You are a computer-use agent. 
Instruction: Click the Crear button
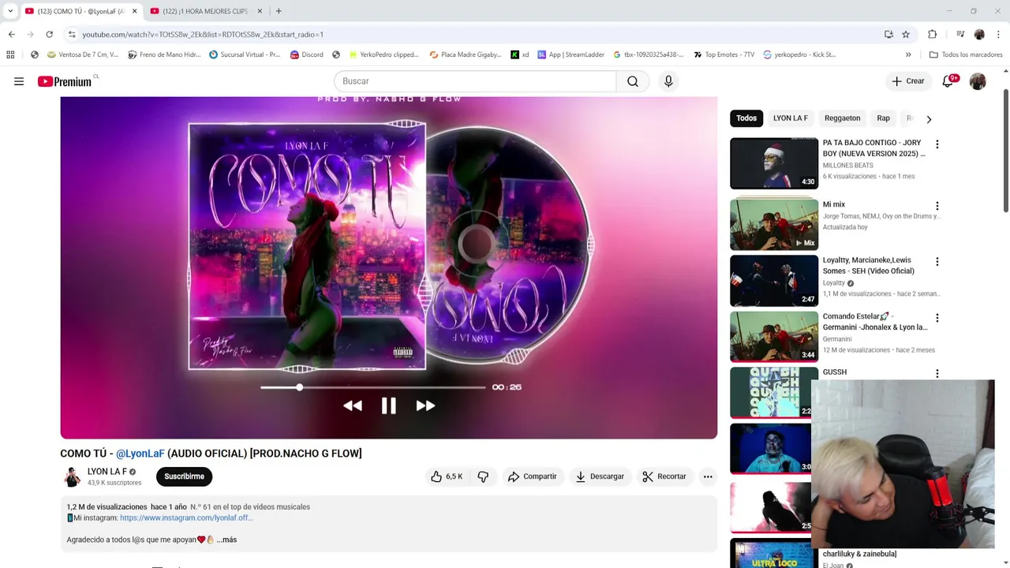(x=908, y=81)
